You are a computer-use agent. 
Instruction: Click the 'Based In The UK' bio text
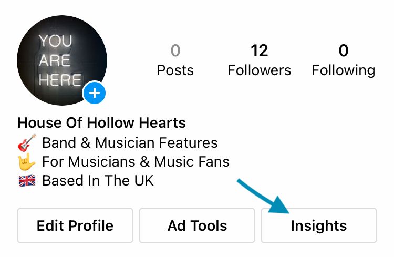(98, 181)
